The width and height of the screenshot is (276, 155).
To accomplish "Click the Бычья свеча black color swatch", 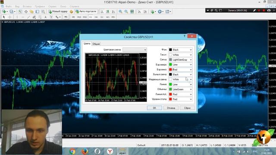I will click(x=170, y=74).
